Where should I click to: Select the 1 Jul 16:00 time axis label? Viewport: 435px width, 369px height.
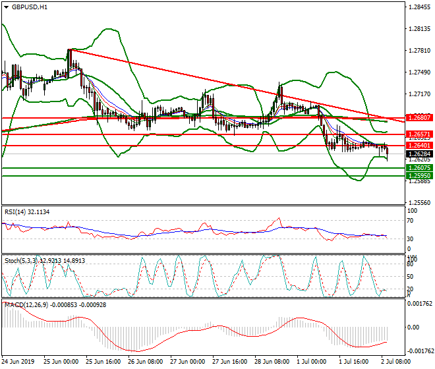click(x=354, y=362)
